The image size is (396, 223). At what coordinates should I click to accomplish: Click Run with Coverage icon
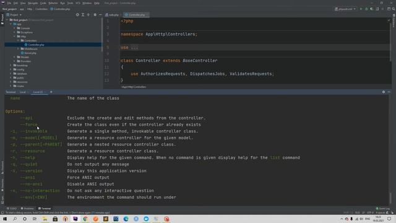click(372, 9)
